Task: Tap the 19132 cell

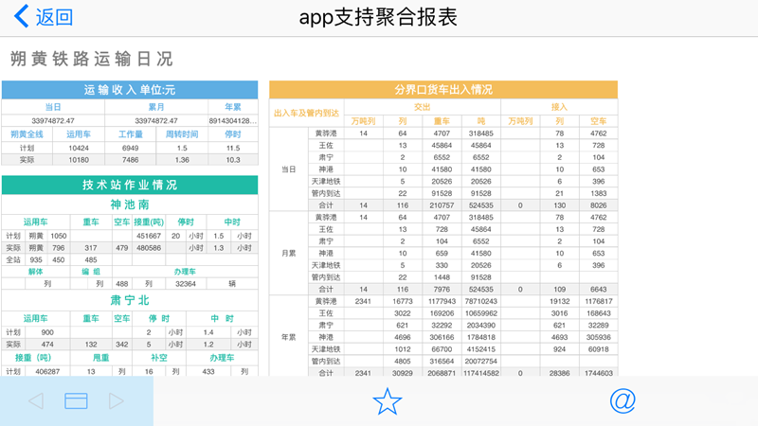Action: (559, 301)
